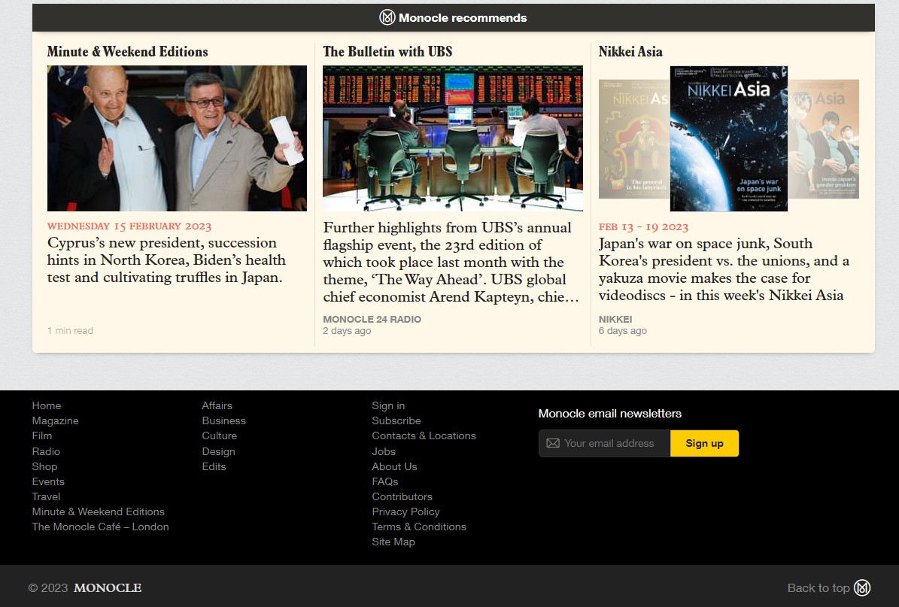Image resolution: width=899 pixels, height=607 pixels.
Task: Click inside the 'Your email address' field
Action: click(609, 443)
